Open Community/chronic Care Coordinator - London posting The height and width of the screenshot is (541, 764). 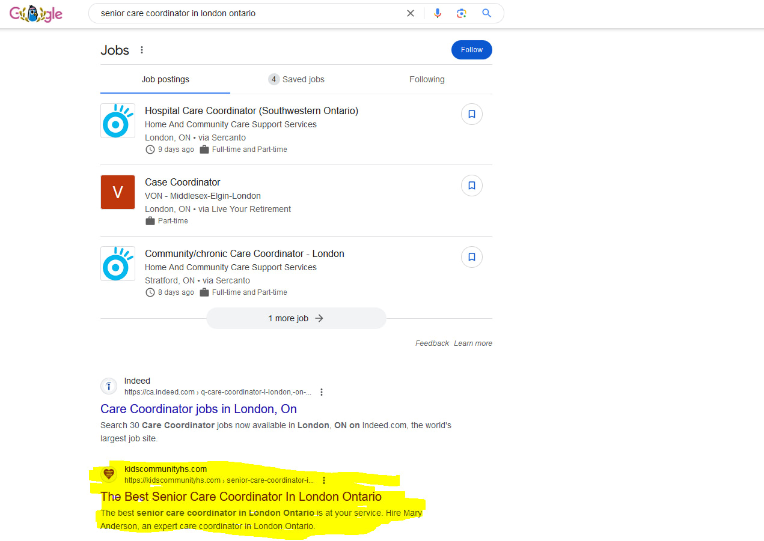245,254
